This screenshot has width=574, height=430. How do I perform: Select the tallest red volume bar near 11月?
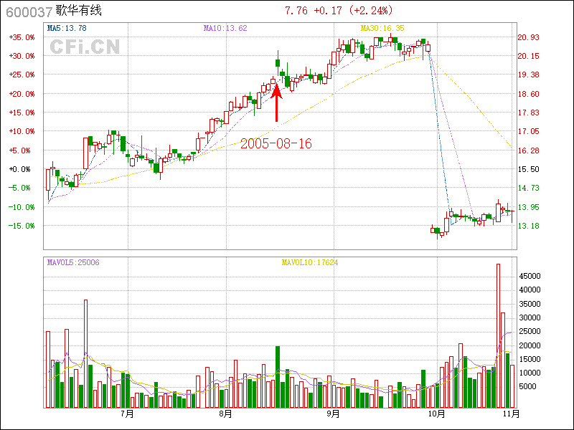pos(498,335)
